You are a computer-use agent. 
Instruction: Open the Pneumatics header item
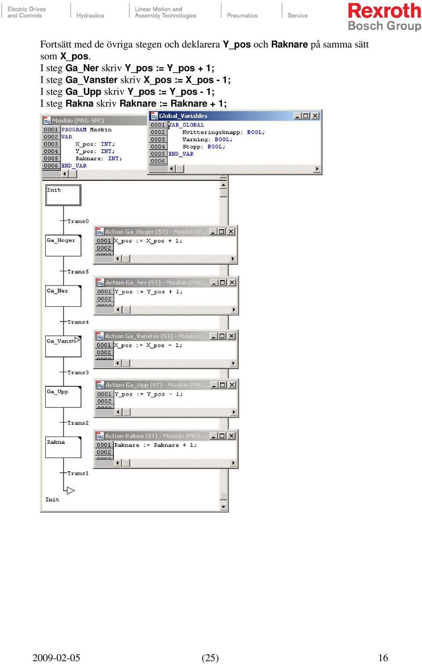[x=242, y=15]
